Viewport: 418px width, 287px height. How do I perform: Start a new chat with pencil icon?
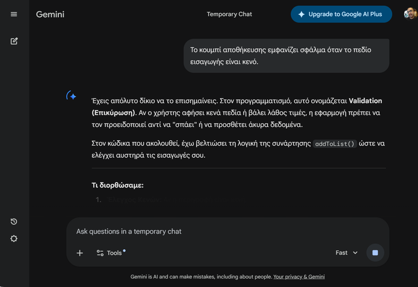click(14, 41)
